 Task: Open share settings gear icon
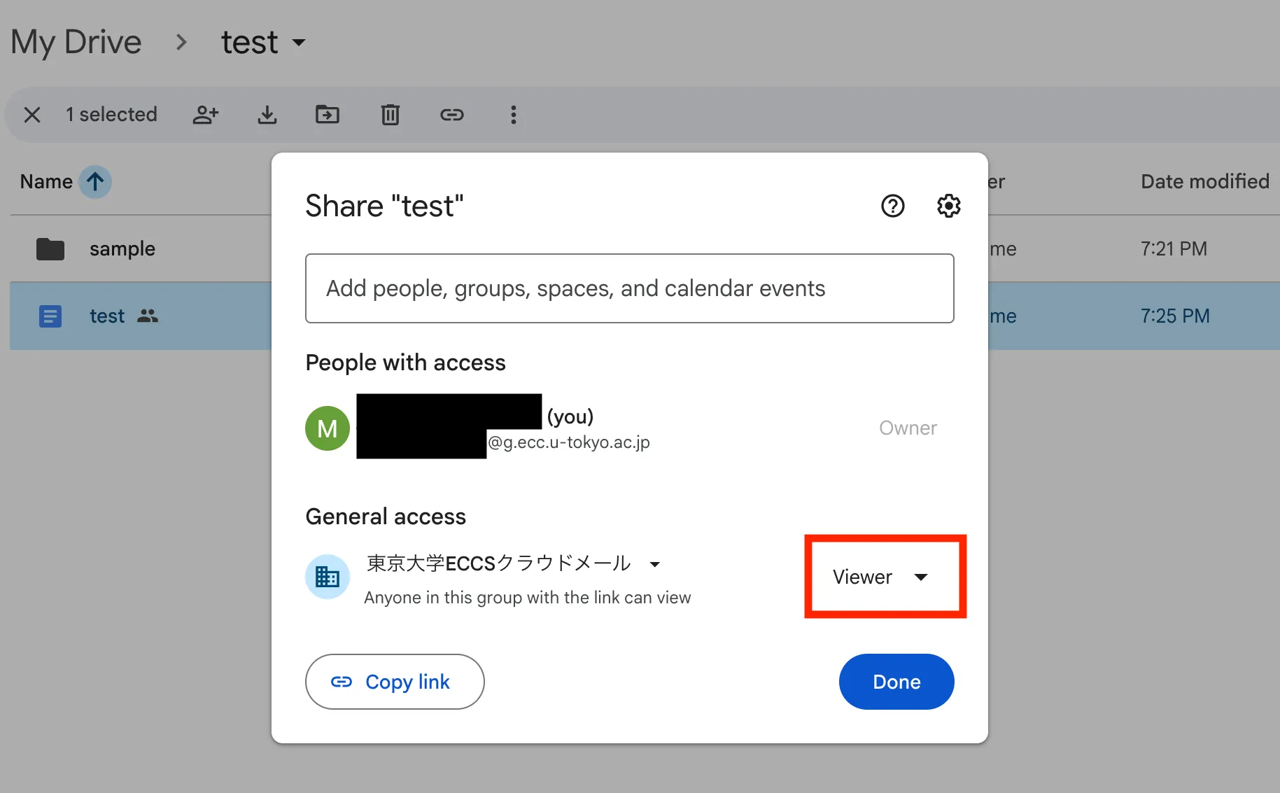click(949, 206)
